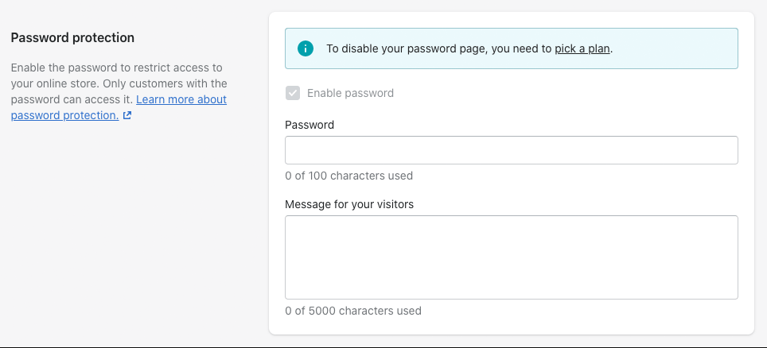
Task: Click the external link icon beside password protection
Action: pyautogui.click(x=127, y=115)
